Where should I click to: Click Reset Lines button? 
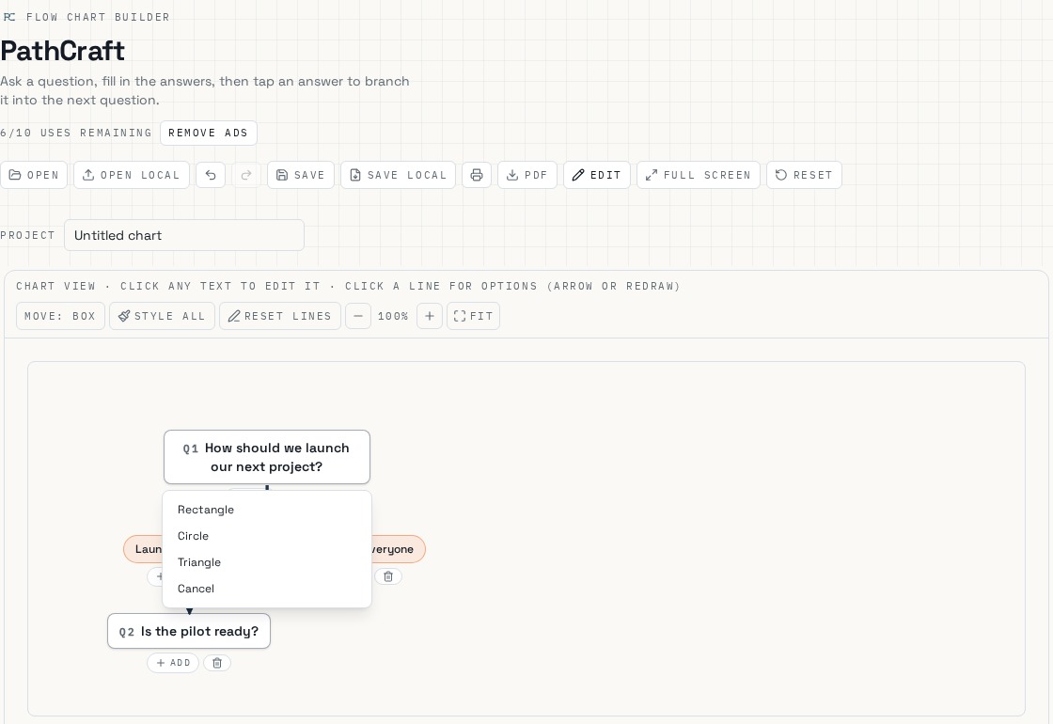pos(280,316)
